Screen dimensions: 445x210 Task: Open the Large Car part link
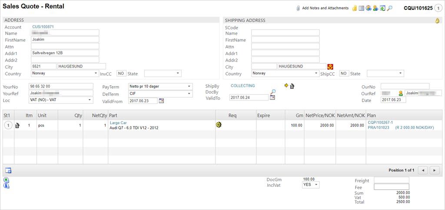(x=118, y=123)
